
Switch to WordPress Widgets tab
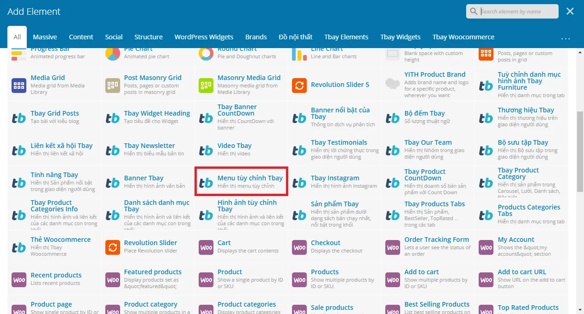pyautogui.click(x=204, y=37)
